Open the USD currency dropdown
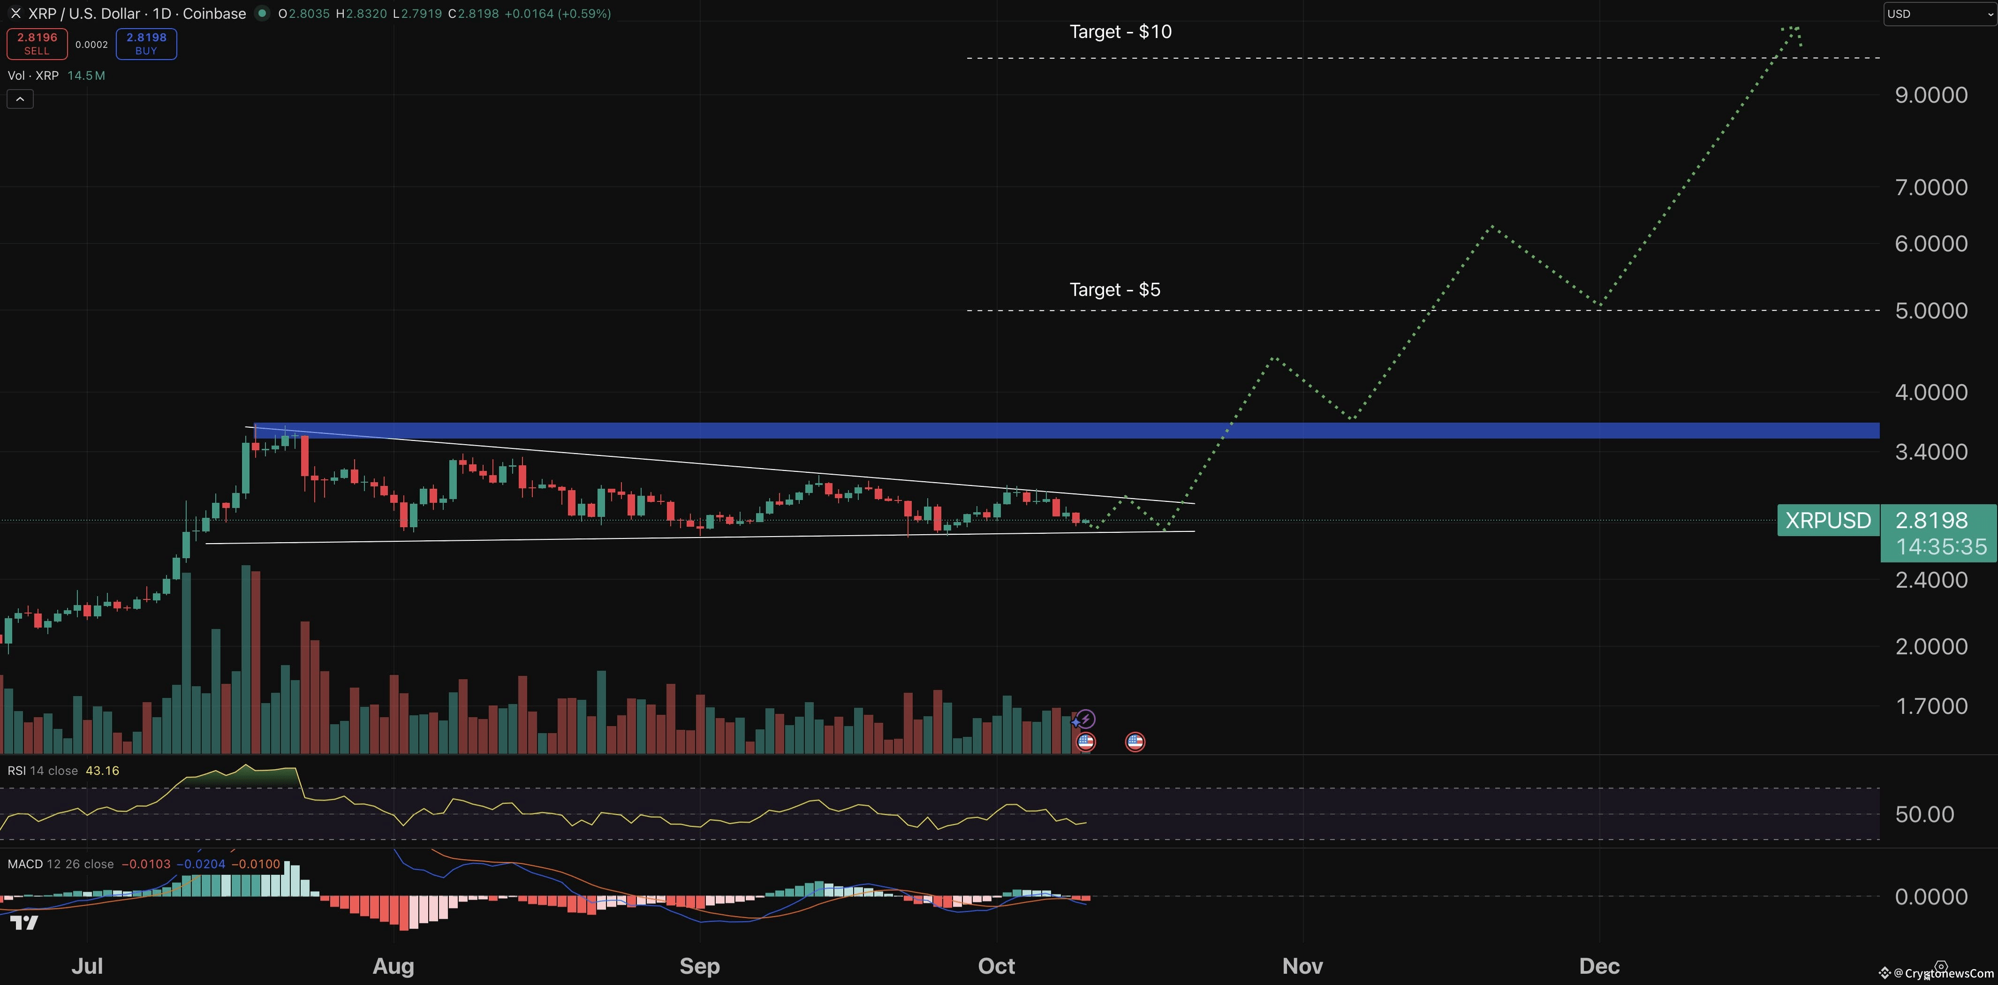 tap(1939, 14)
